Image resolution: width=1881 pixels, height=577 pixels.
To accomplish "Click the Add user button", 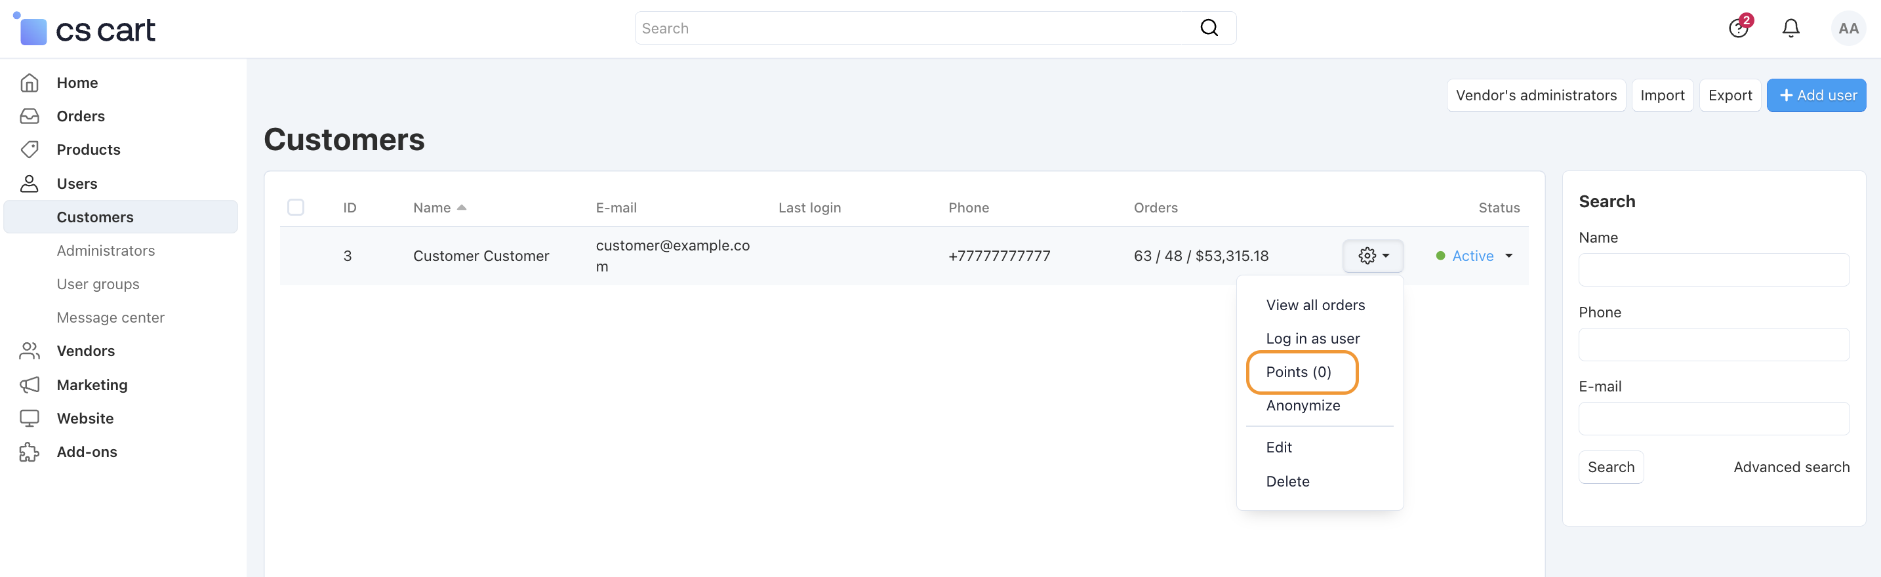I will [1816, 95].
